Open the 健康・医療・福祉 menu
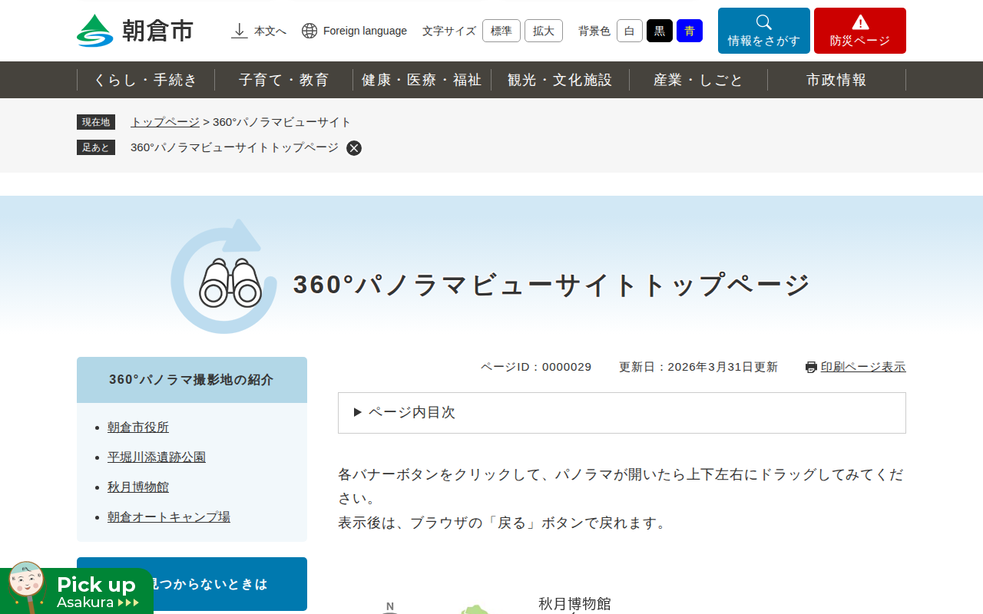Image resolution: width=983 pixels, height=614 pixels. click(422, 80)
